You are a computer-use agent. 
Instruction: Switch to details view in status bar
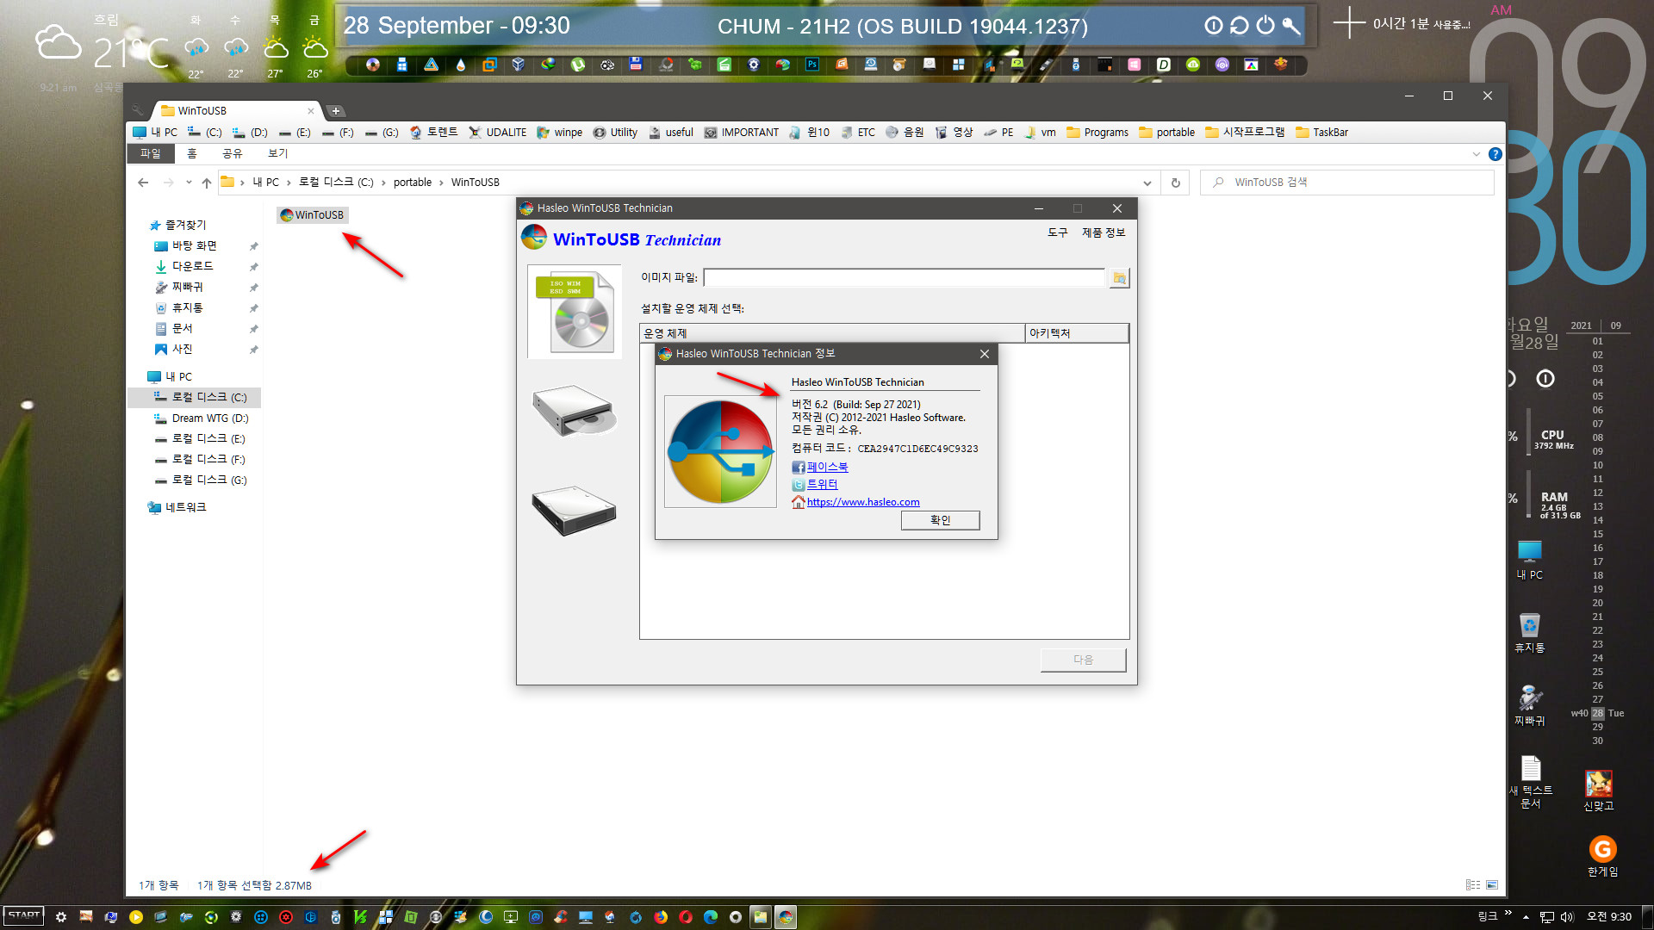(x=1473, y=885)
